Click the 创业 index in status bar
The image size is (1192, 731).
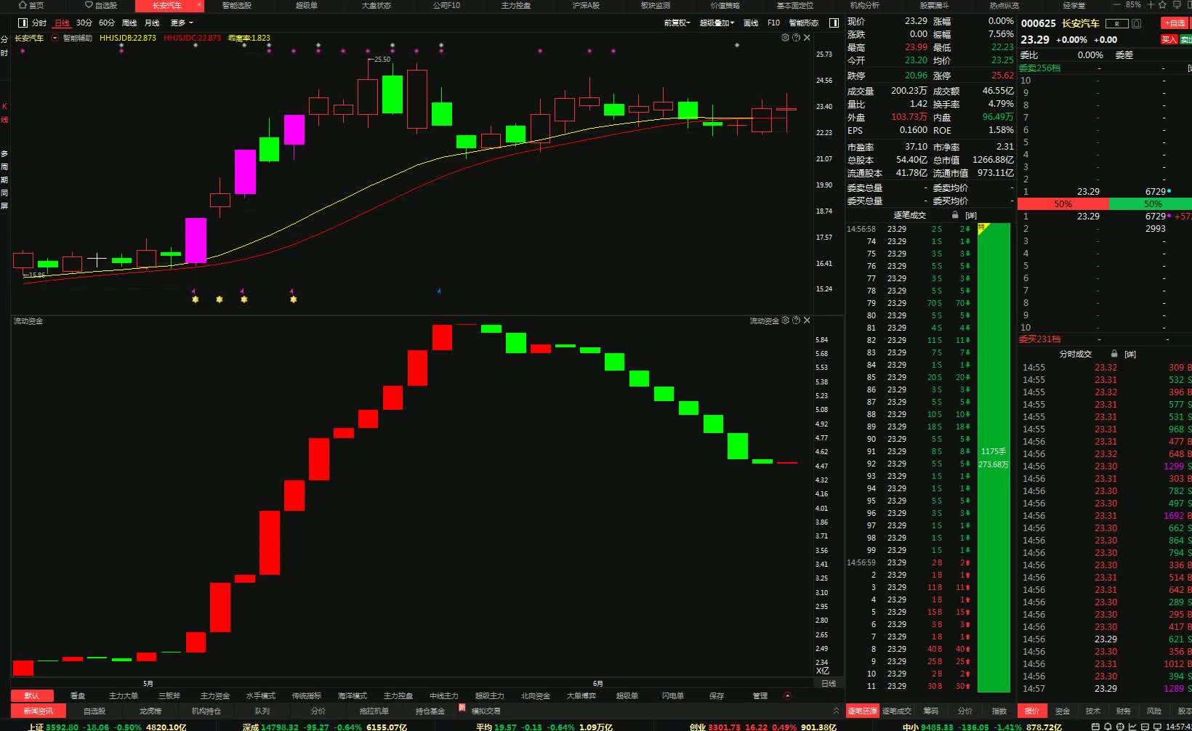click(762, 726)
